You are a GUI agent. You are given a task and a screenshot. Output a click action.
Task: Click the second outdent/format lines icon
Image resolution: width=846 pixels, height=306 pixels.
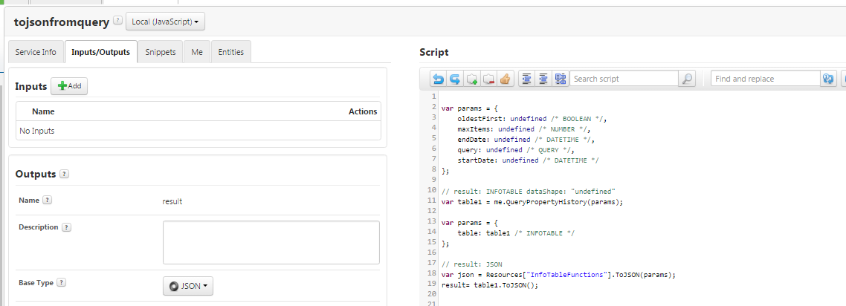pyautogui.click(x=543, y=79)
